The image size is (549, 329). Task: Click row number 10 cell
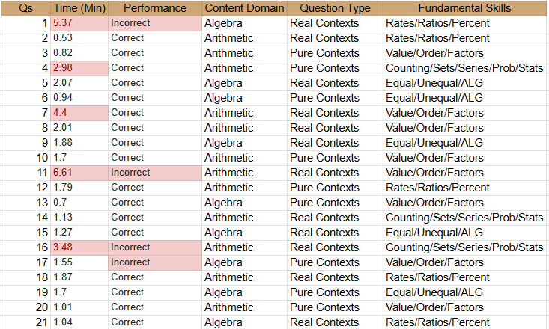(x=25, y=158)
